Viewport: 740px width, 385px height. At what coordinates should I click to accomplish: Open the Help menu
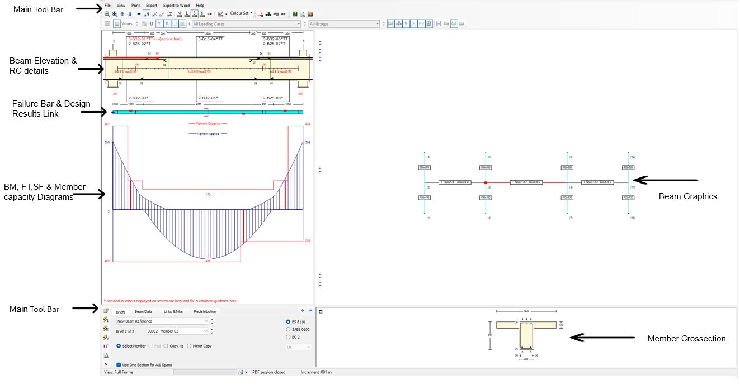200,5
